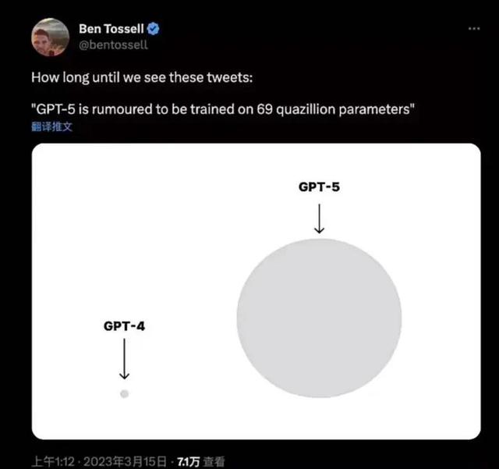
Task: Click the tiny grey GPT-4 dot
Action: click(x=124, y=394)
